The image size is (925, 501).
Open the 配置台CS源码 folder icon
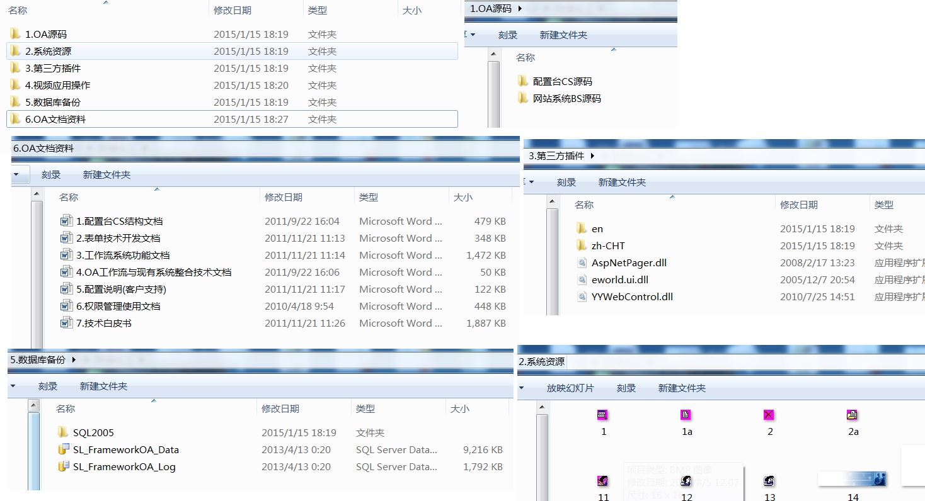coord(523,81)
